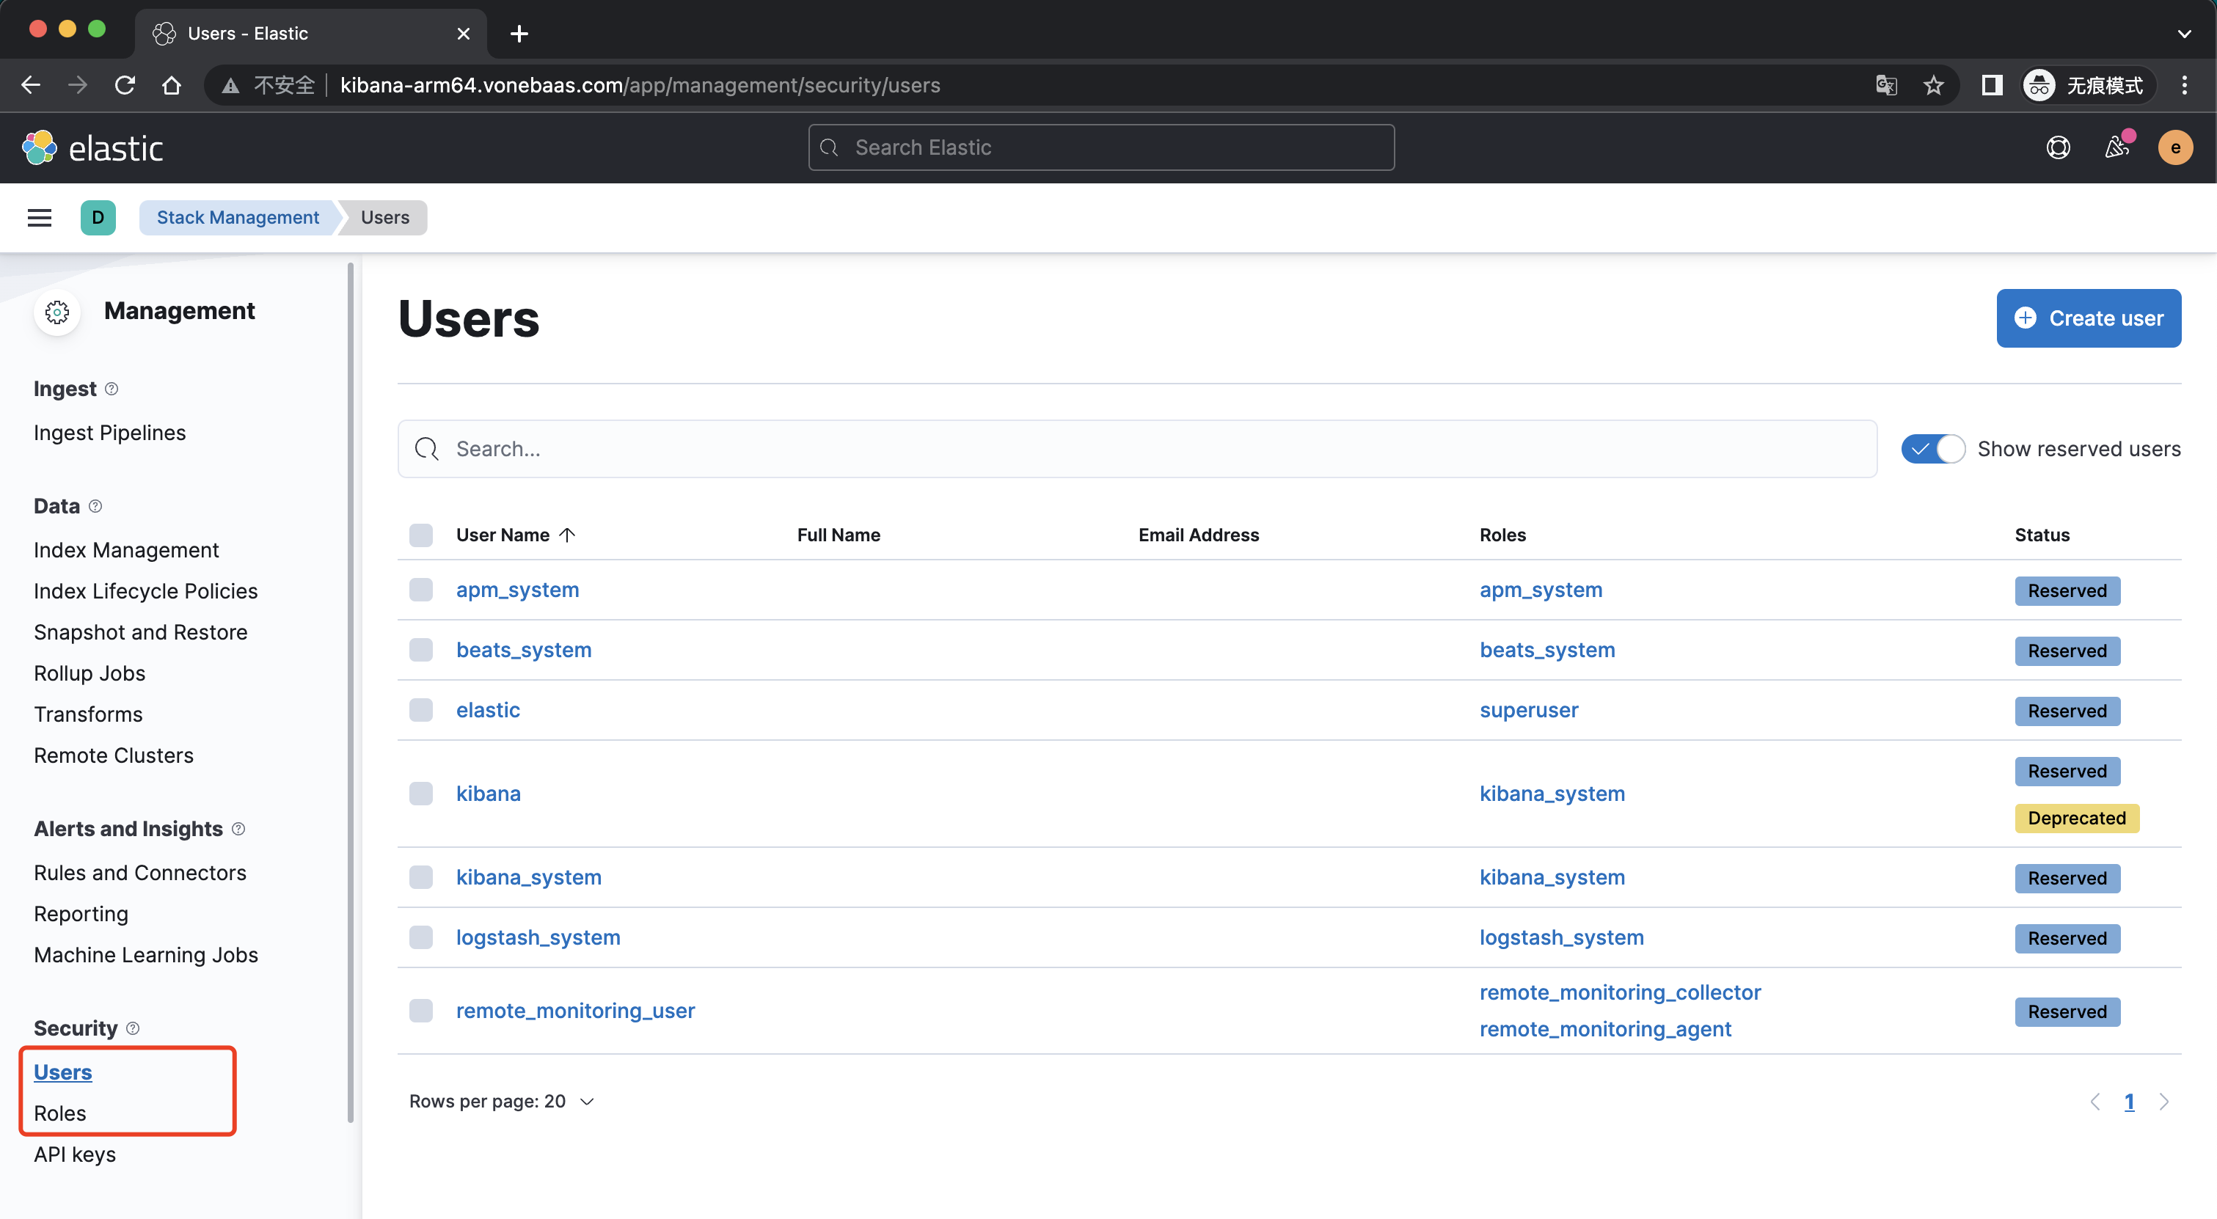
Task: Open the elastic user link
Action: tap(488, 711)
